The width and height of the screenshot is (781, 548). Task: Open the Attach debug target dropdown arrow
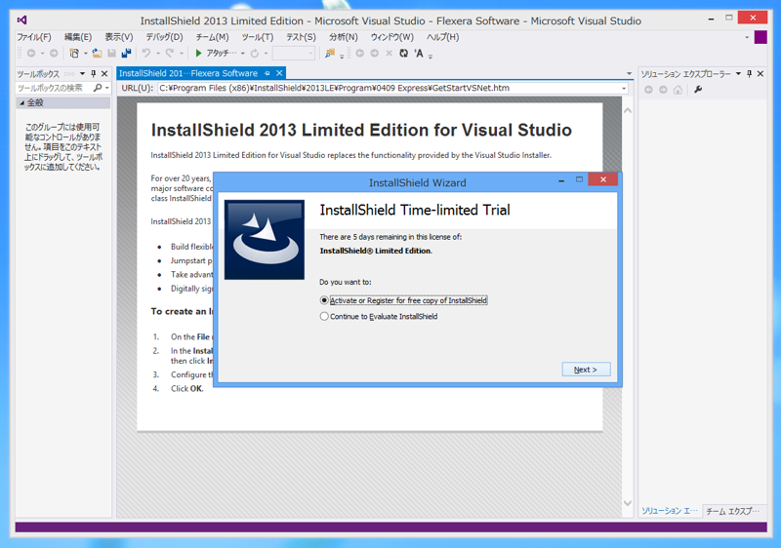242,54
